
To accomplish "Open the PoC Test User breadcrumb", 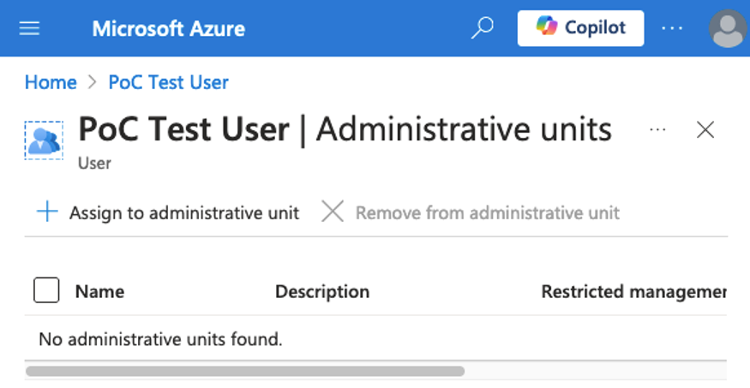I will [168, 82].
